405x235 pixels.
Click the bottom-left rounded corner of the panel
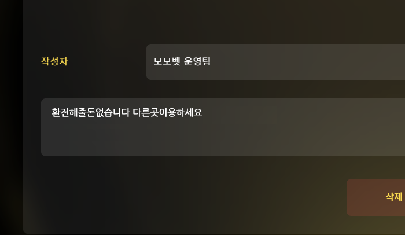tap(26, 231)
